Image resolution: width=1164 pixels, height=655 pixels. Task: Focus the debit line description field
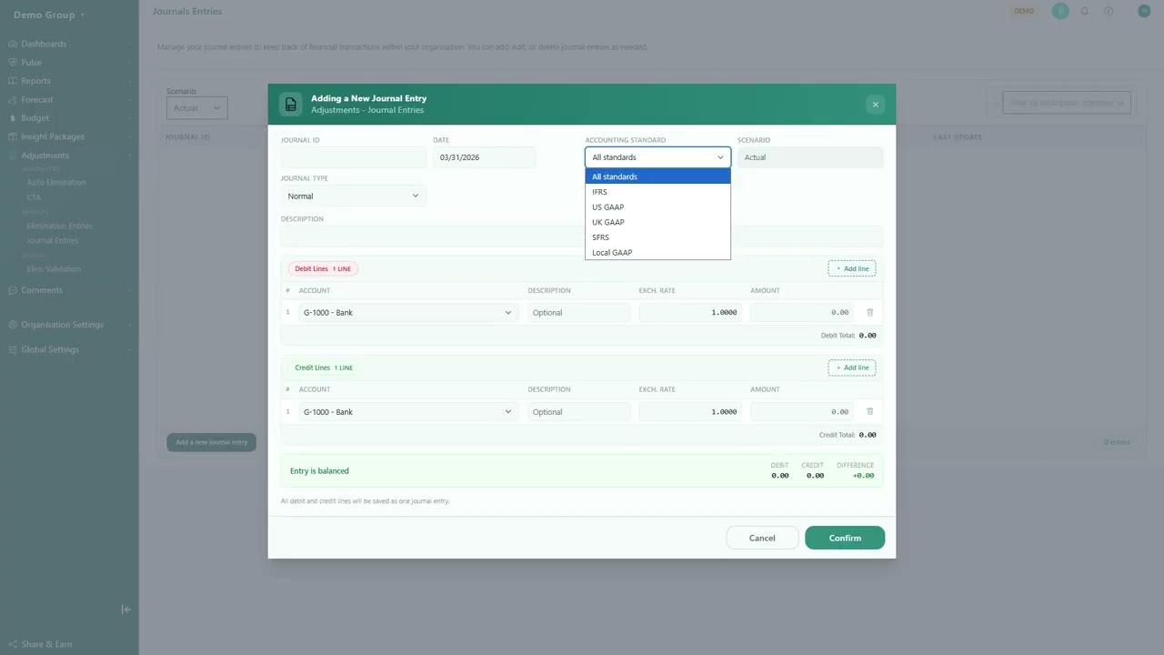(x=579, y=312)
